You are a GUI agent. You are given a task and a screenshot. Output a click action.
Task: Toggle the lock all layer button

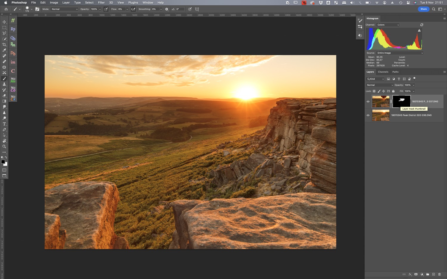(393, 91)
